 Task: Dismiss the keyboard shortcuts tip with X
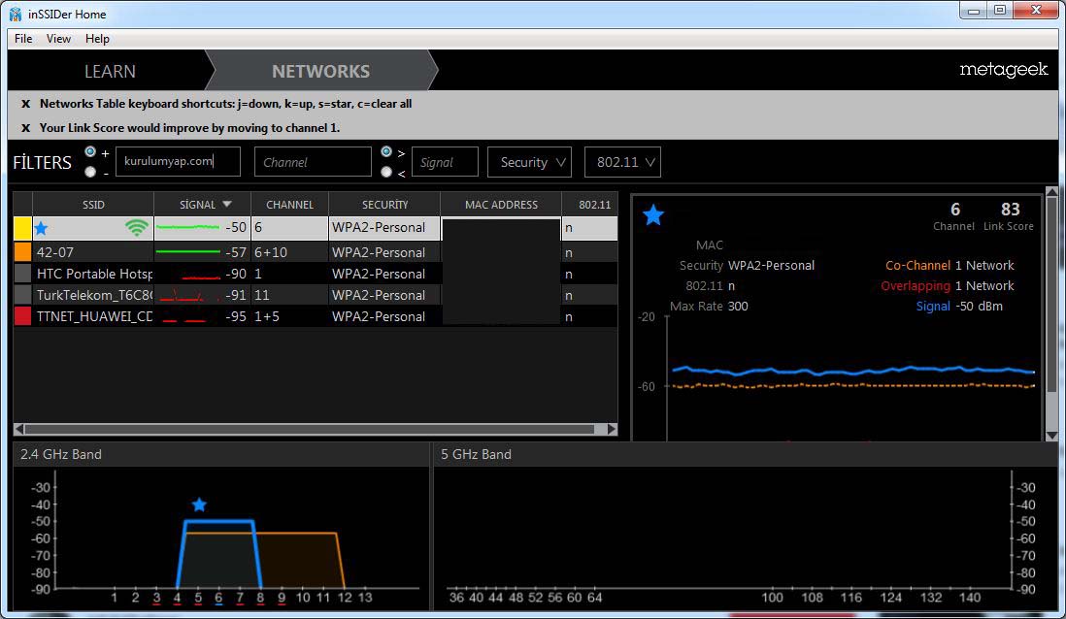26,104
